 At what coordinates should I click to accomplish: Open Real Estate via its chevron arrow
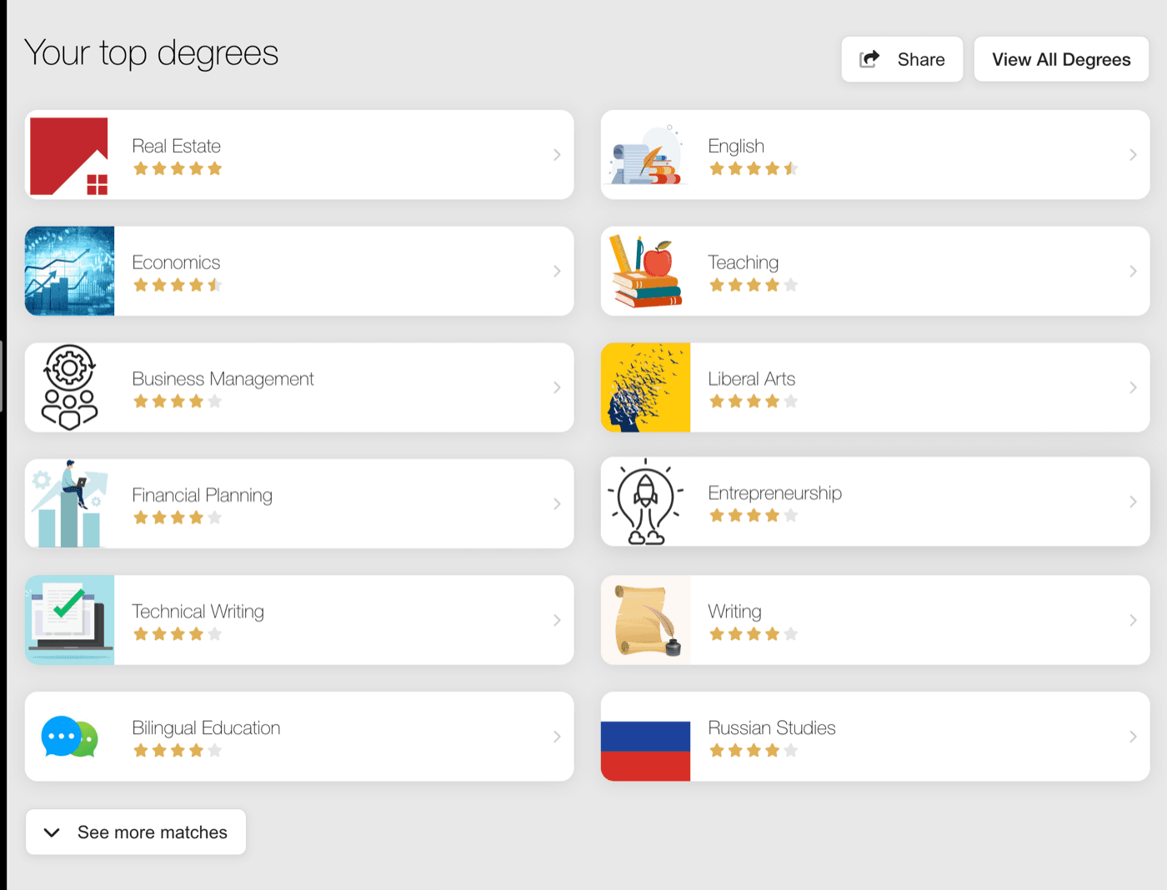coord(557,155)
